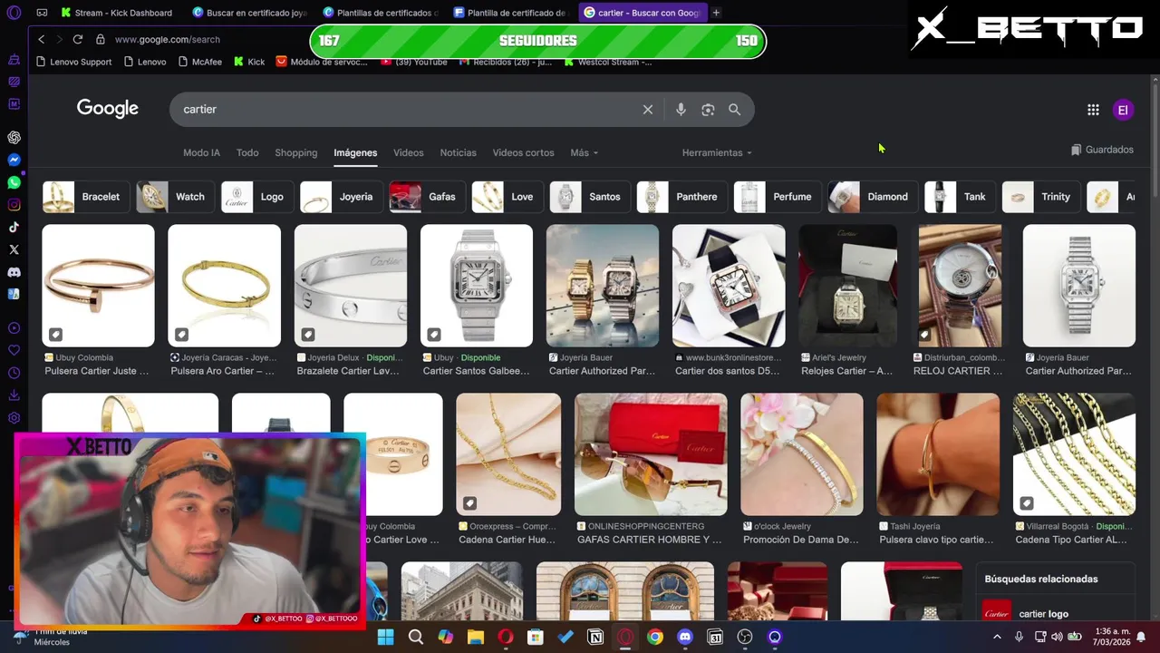
Task: Open File Explorer from the taskbar
Action: coord(476,637)
